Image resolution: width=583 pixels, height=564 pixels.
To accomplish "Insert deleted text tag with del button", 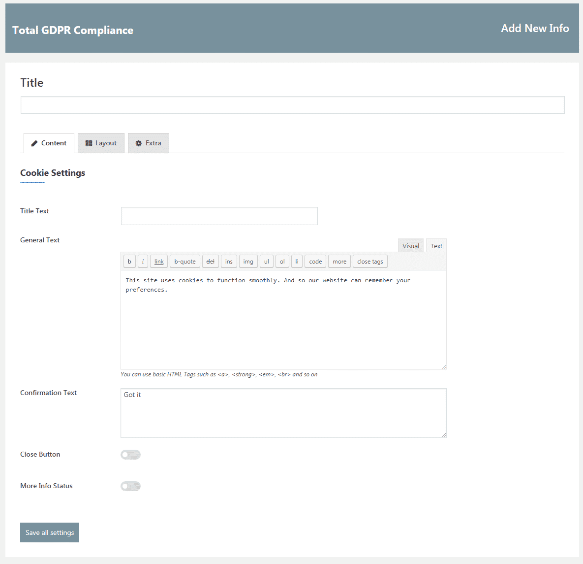I will [211, 262].
